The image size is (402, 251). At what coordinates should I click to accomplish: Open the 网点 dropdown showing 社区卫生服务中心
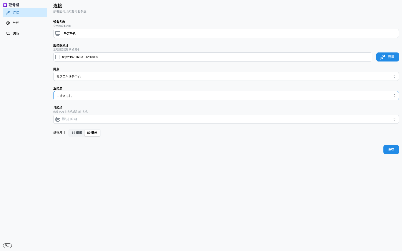[x=226, y=76]
